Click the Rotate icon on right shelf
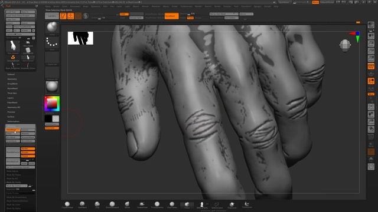This screenshot has height=212, width=378. 371,130
